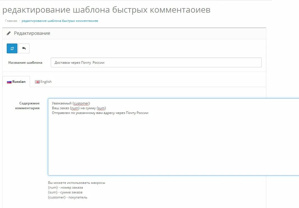The image size is (299, 208).
Task: Click the blue refresh/save button
Action: 12,49
